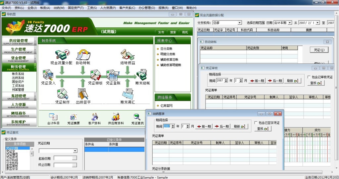Launch 凭证录入 icon
Screen dimensions: 339x179
pyautogui.click(x=48, y=75)
